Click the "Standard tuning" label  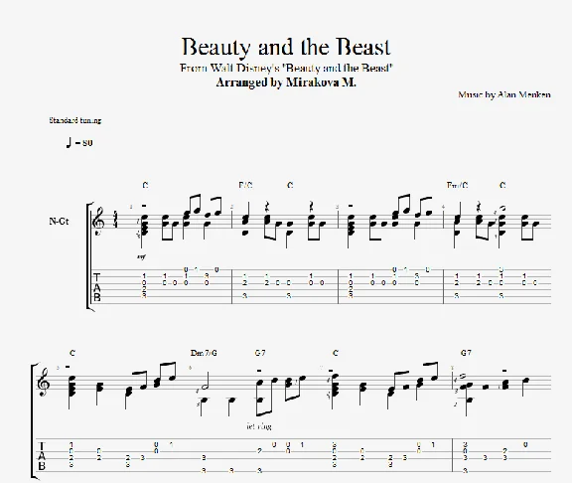75,120
